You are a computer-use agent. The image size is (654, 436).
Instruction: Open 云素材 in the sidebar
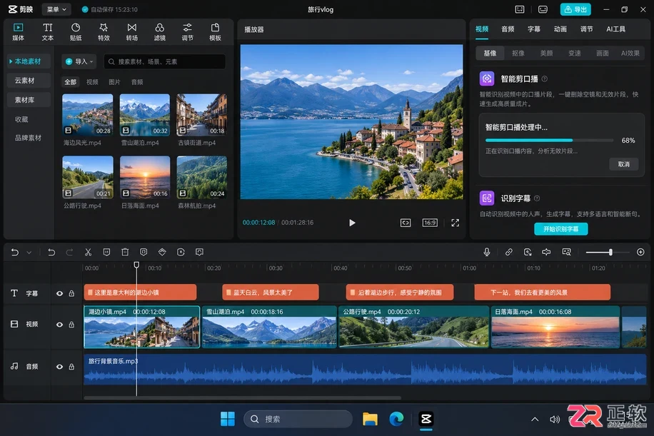[29, 81]
